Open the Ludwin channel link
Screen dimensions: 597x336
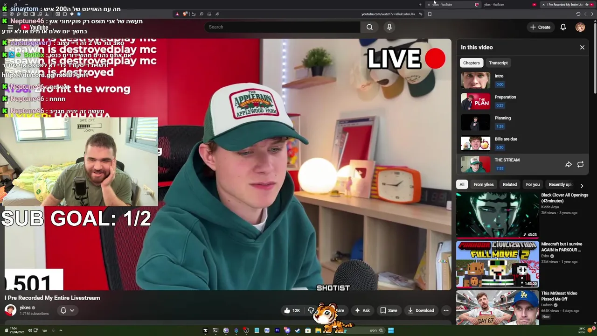pos(547,305)
